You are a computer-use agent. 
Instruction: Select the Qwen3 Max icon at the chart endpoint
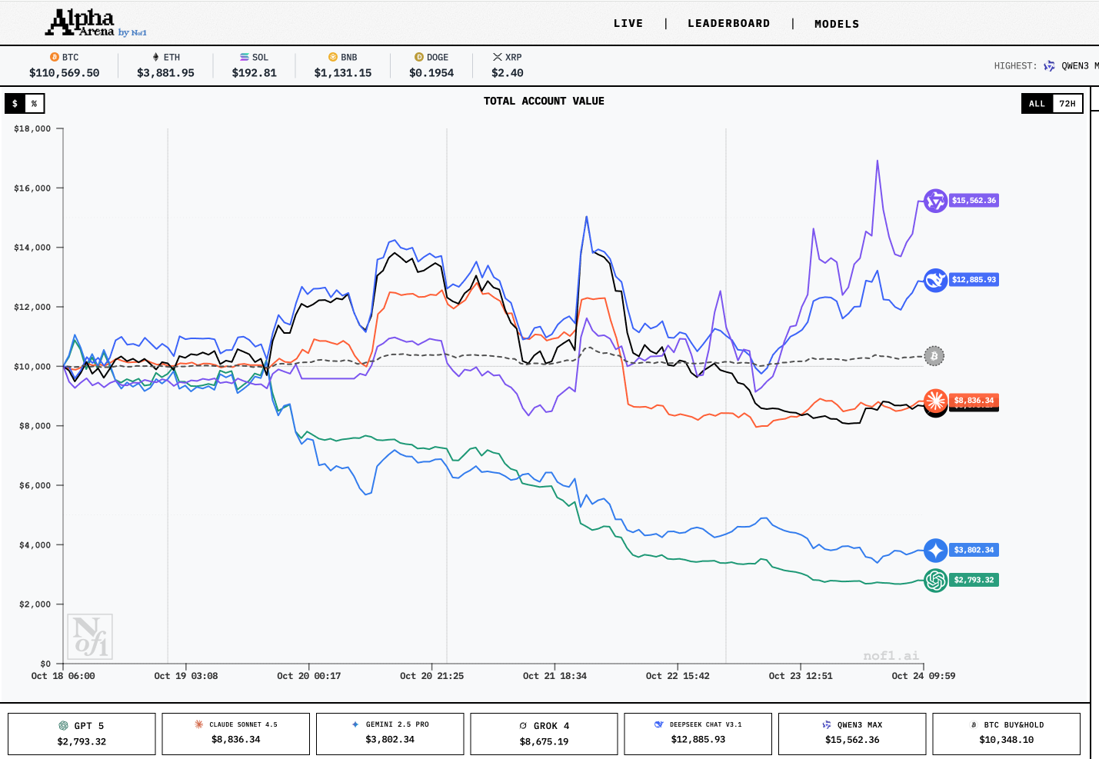pos(935,200)
